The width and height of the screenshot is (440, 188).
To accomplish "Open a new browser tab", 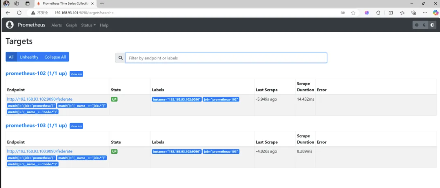I will click(x=102, y=3).
